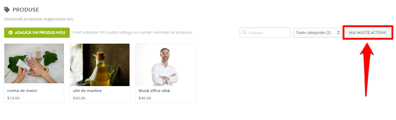Focus the Căutare search field
The width and height of the screenshot is (396, 120).
(265, 33)
